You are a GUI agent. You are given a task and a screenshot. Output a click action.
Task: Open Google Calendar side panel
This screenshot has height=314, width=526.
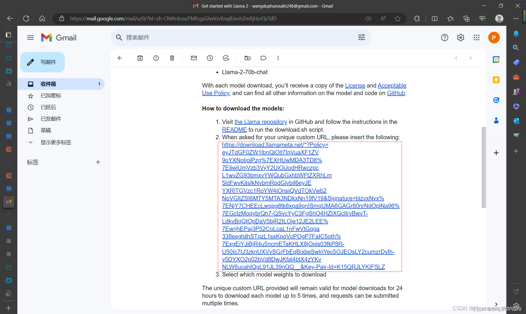tap(496, 60)
